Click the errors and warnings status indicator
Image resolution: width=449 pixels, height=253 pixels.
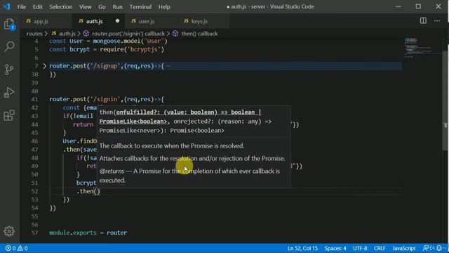tap(17, 248)
